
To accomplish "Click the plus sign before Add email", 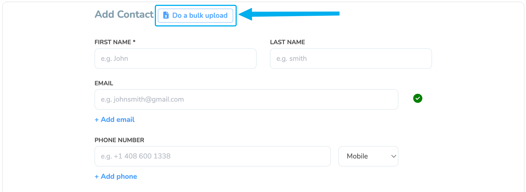I will pyautogui.click(x=97, y=120).
